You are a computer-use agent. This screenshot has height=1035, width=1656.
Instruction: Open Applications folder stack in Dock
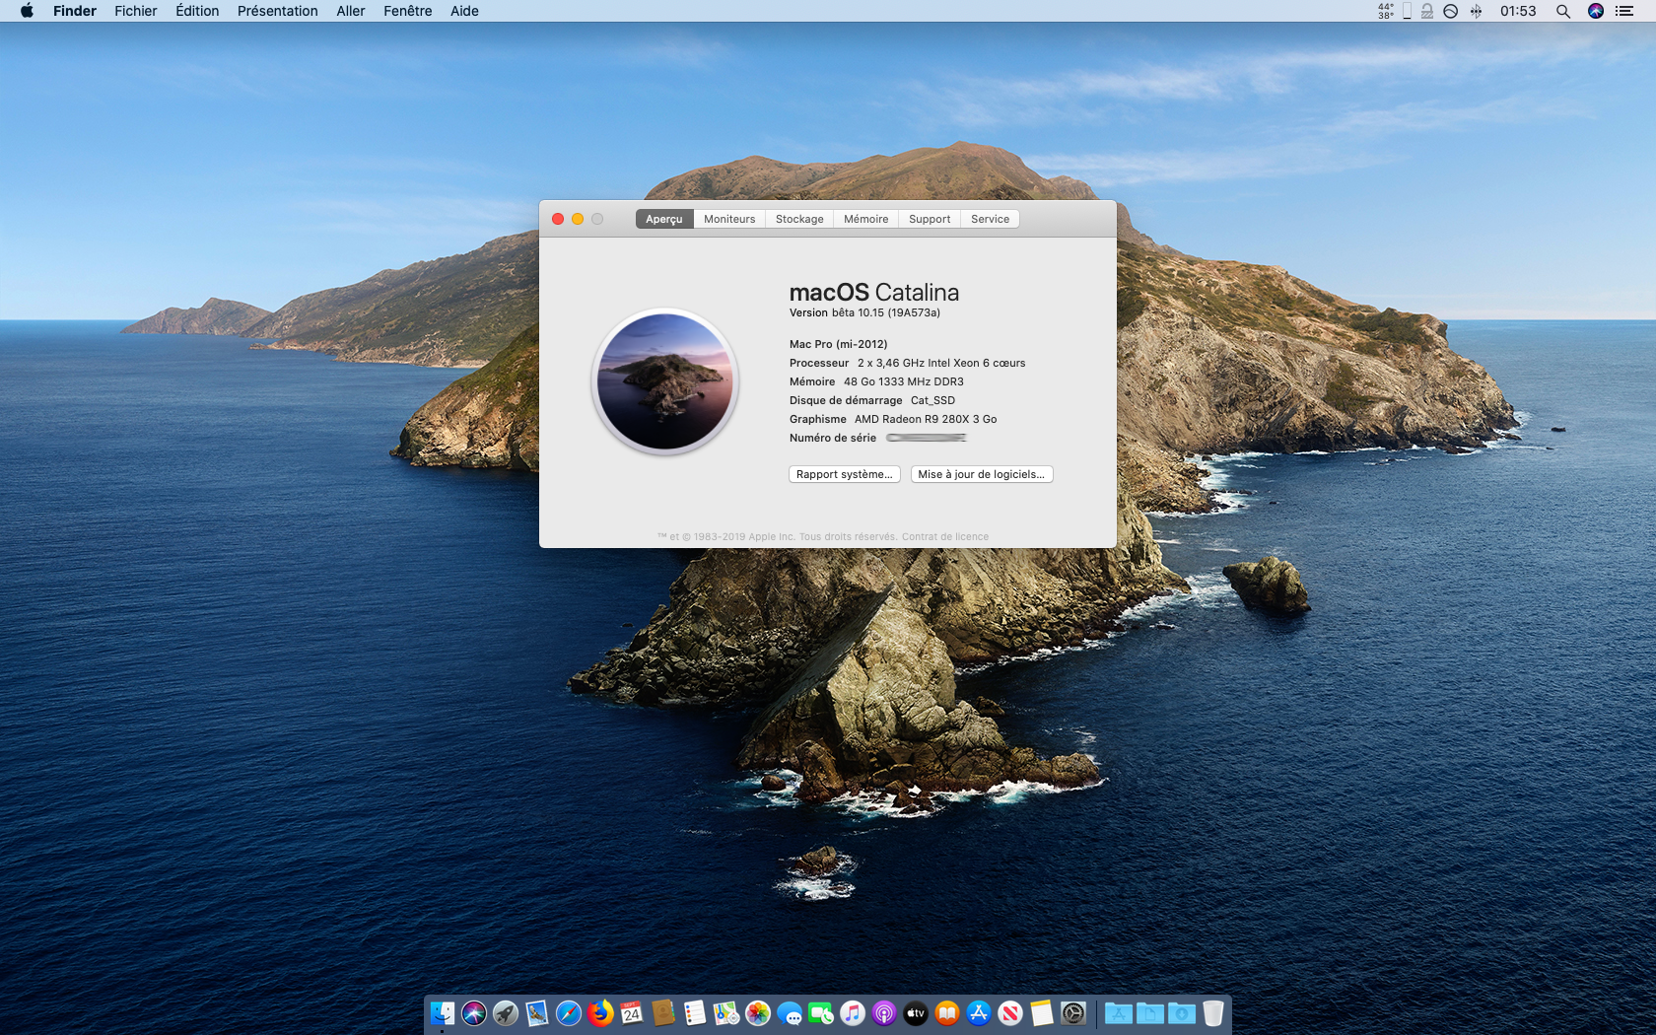pyautogui.click(x=1119, y=1013)
